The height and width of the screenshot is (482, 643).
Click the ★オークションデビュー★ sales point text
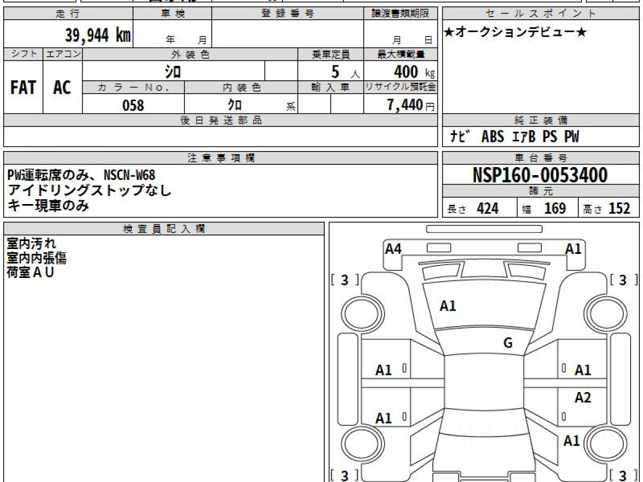pyautogui.click(x=515, y=33)
